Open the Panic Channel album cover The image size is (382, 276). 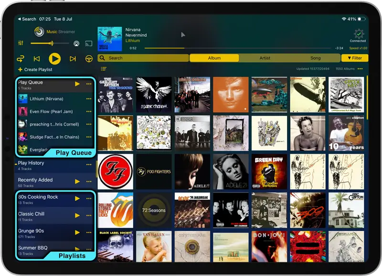coord(154,95)
